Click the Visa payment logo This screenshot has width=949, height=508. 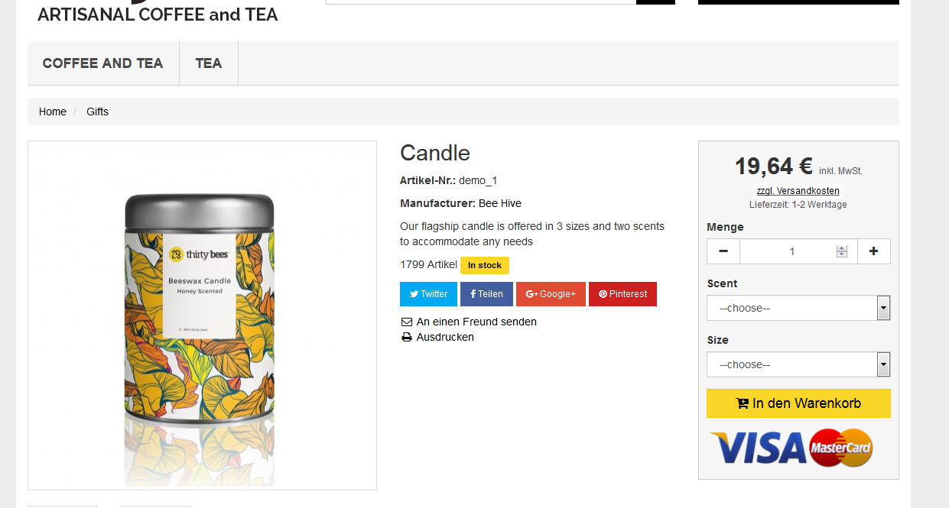tap(758, 448)
